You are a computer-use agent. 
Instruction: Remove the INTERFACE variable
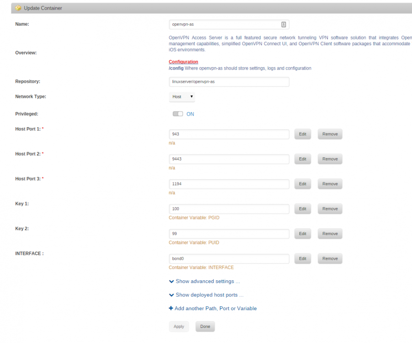330,259
